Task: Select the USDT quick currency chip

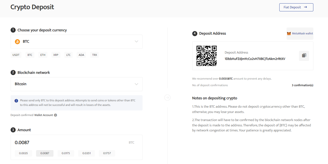Action: click(x=16, y=55)
